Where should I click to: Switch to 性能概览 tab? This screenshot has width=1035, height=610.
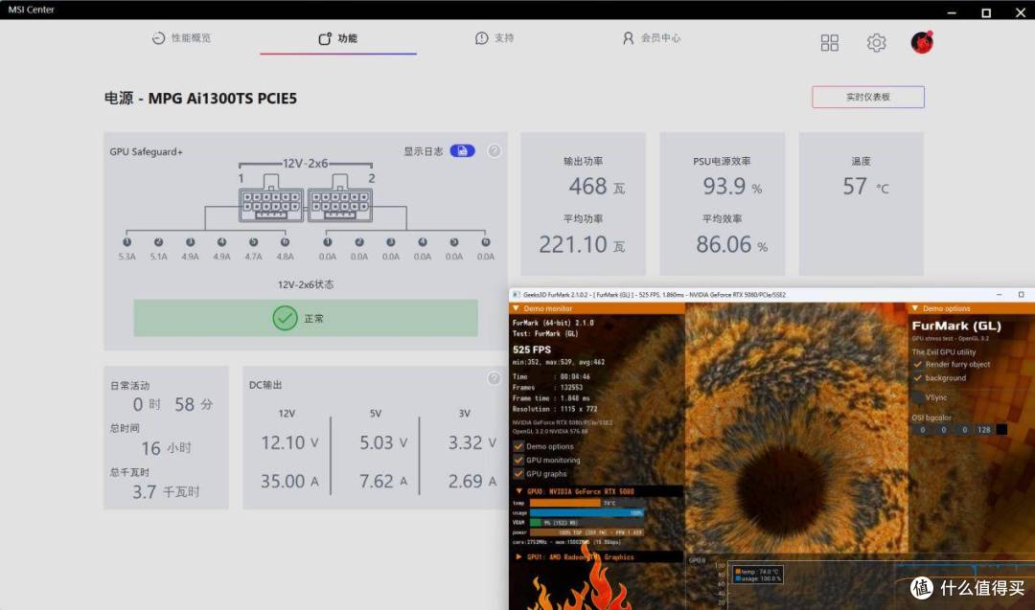coord(181,38)
